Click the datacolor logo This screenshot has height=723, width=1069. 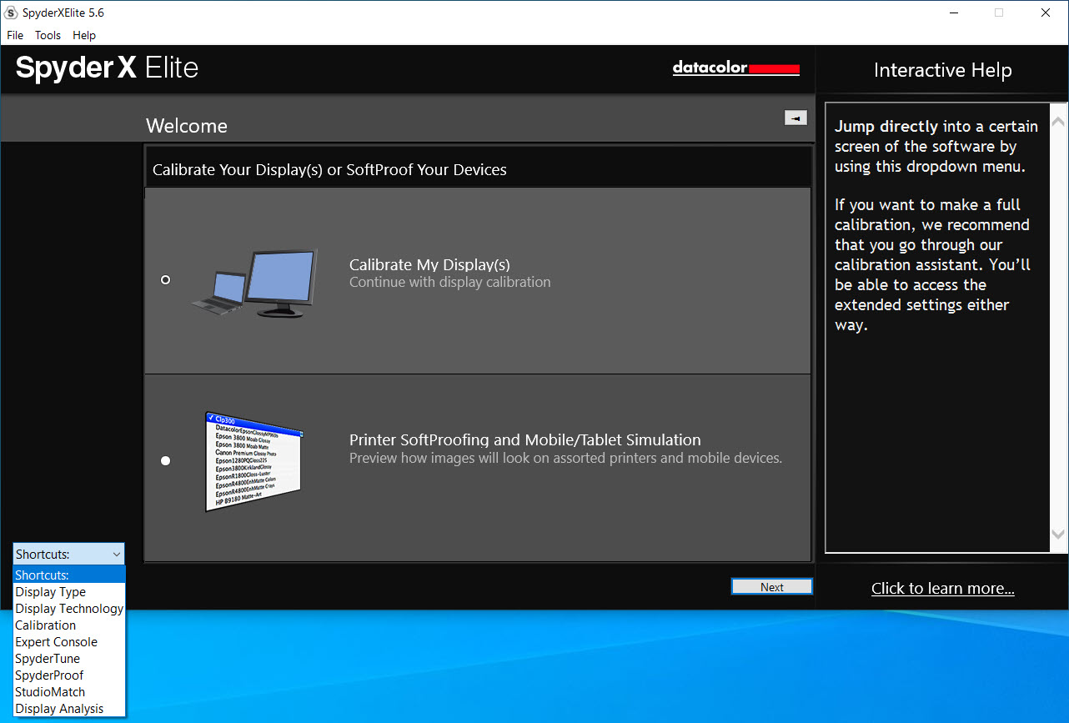pos(736,68)
